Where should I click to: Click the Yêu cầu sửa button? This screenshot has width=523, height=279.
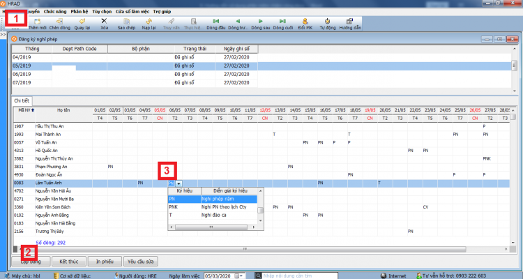(140, 262)
